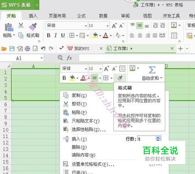Click 自动求和 in mini toolbar
This screenshot has height=174, width=195.
coord(152,73)
